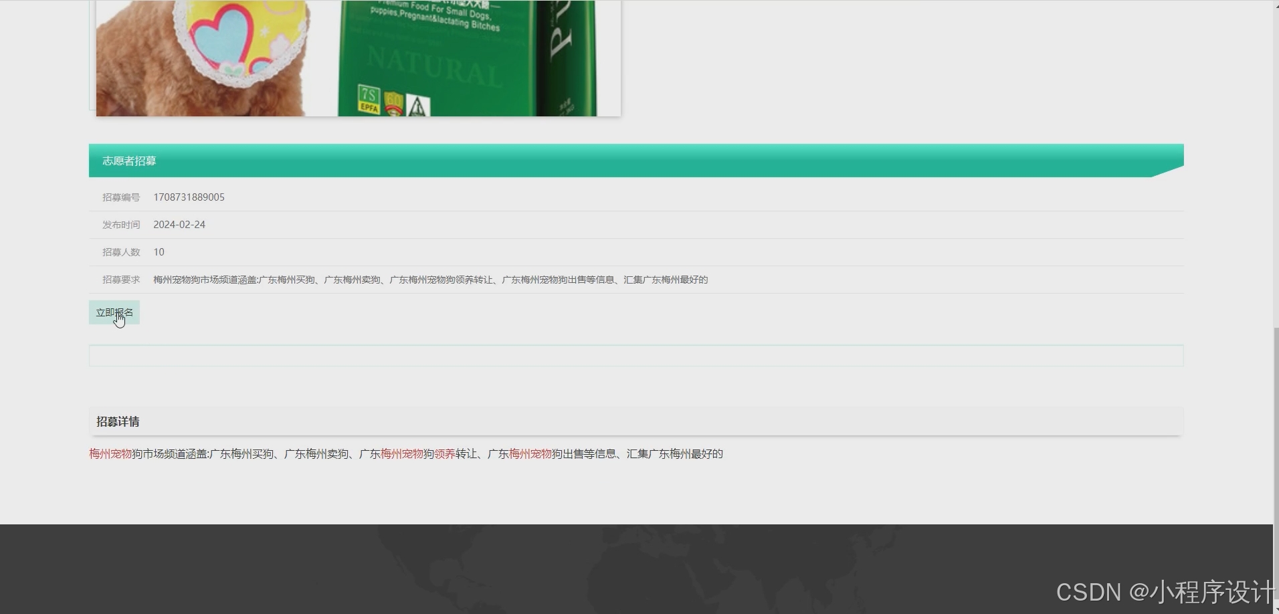Viewport: 1279px width, 614px height.
Task: Click the red 领养 text in details
Action: point(445,454)
